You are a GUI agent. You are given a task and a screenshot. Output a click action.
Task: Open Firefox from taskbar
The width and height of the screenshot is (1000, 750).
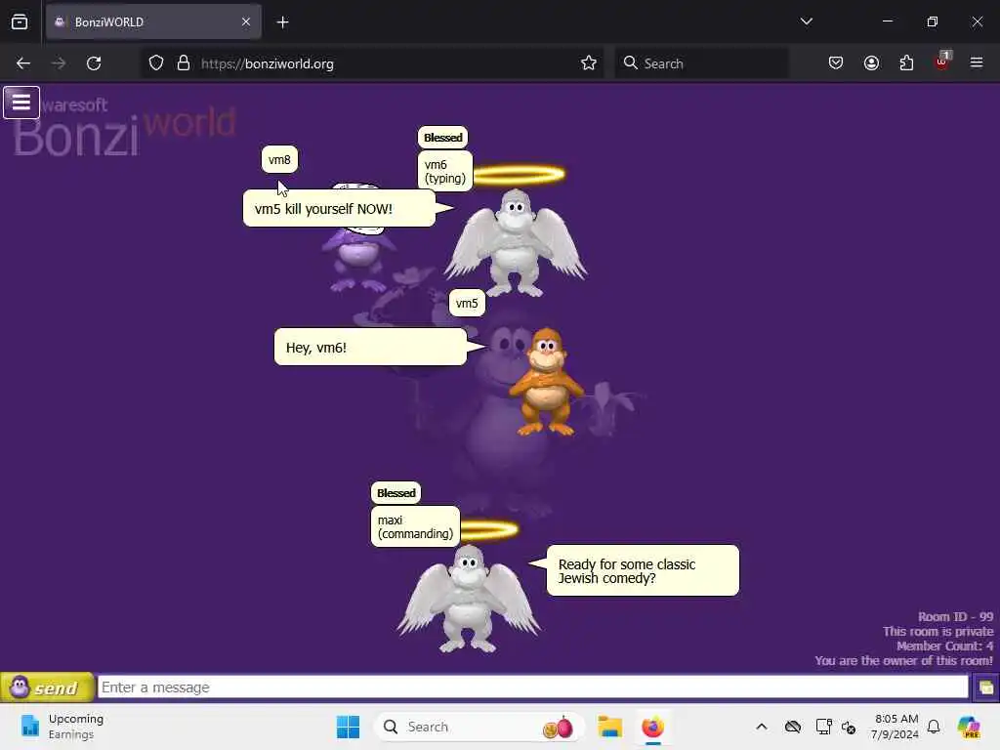[x=652, y=727]
